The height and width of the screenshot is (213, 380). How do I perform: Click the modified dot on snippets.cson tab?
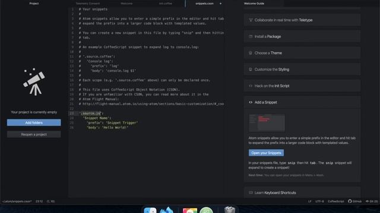pyautogui.click(x=220, y=4)
